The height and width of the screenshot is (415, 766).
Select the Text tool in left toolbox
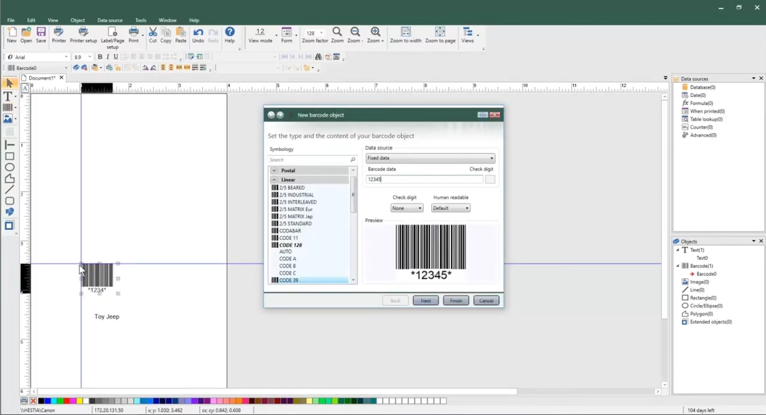coord(8,96)
